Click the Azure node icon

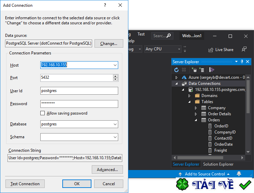(x=184, y=77)
